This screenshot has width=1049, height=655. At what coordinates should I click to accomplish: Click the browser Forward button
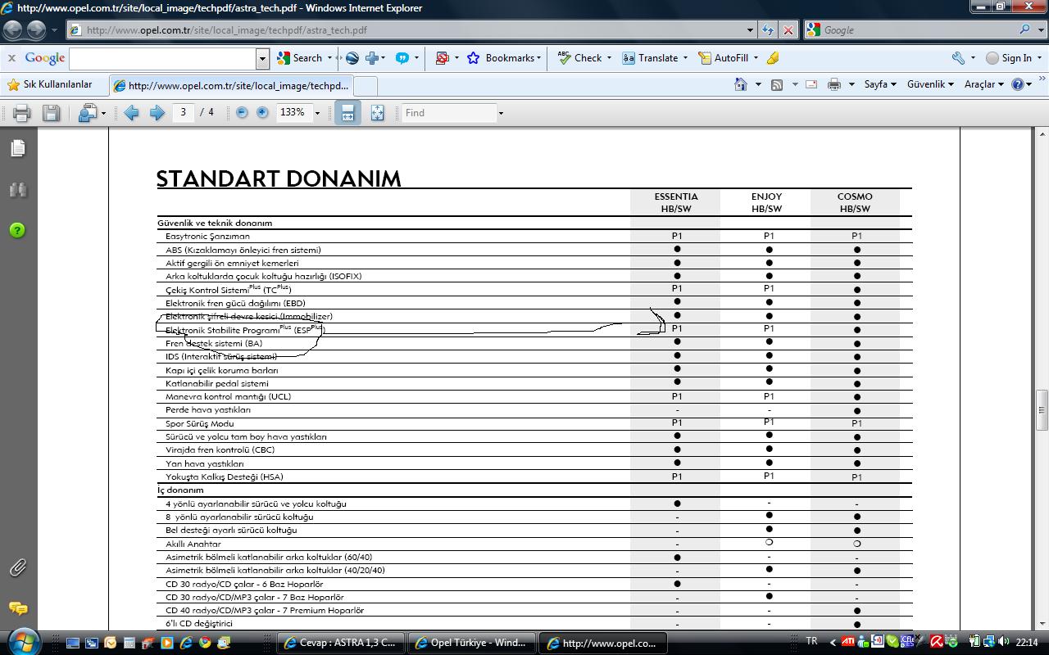(x=36, y=30)
